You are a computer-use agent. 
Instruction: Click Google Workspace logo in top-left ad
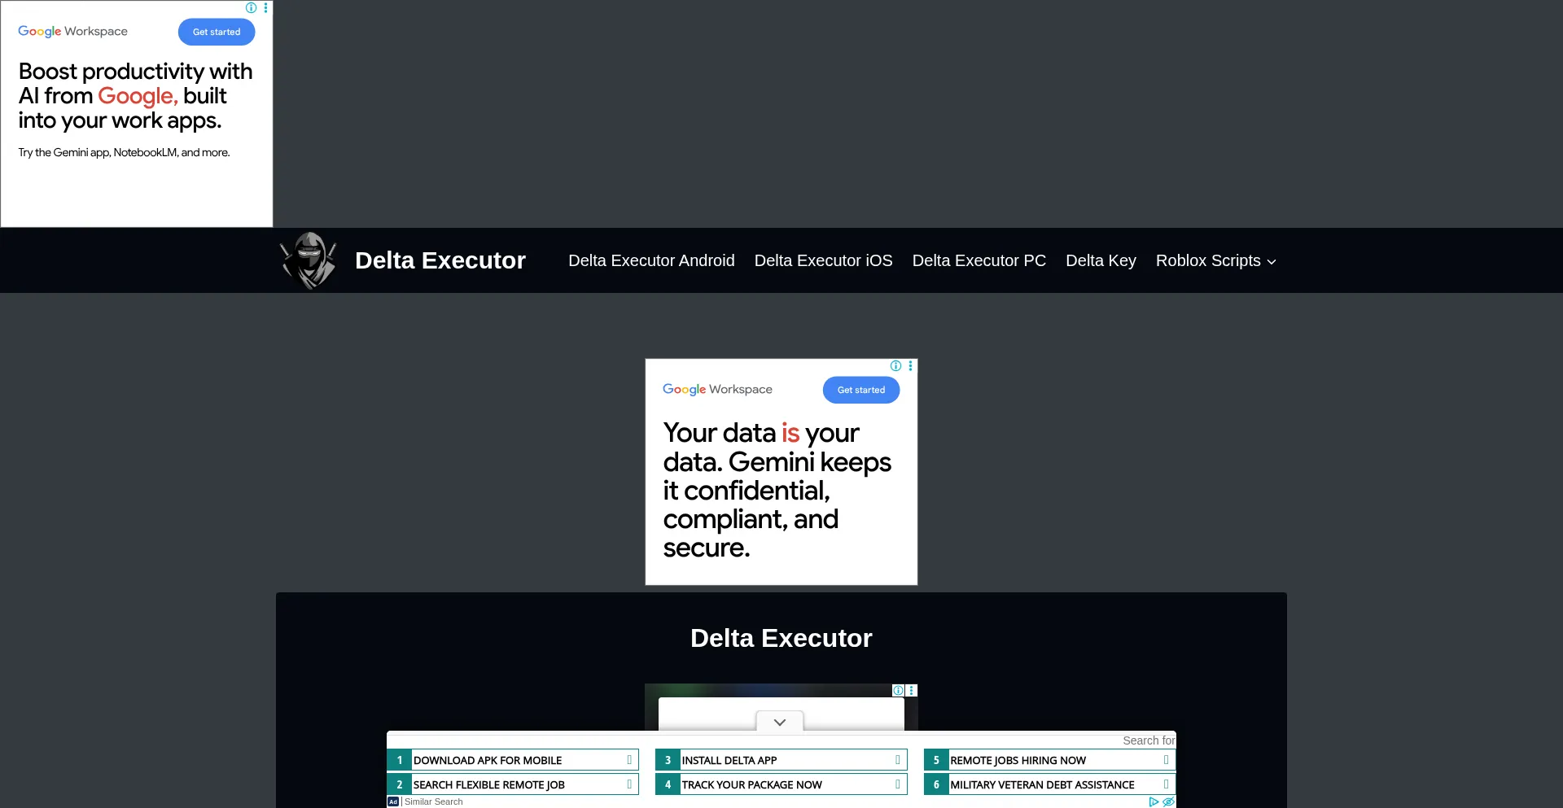click(73, 31)
